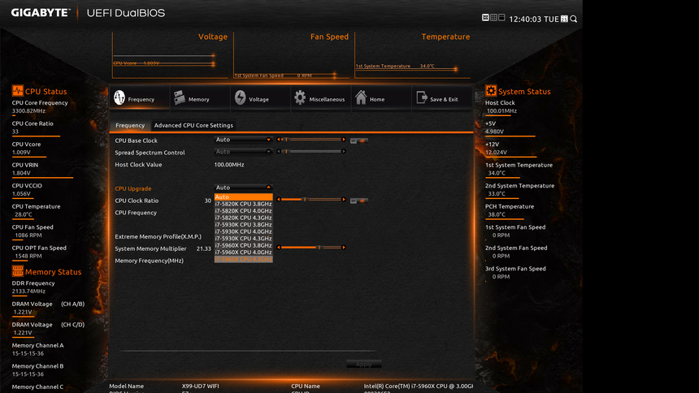
Task: Click the Memory Status chip icon
Action: tap(17, 271)
